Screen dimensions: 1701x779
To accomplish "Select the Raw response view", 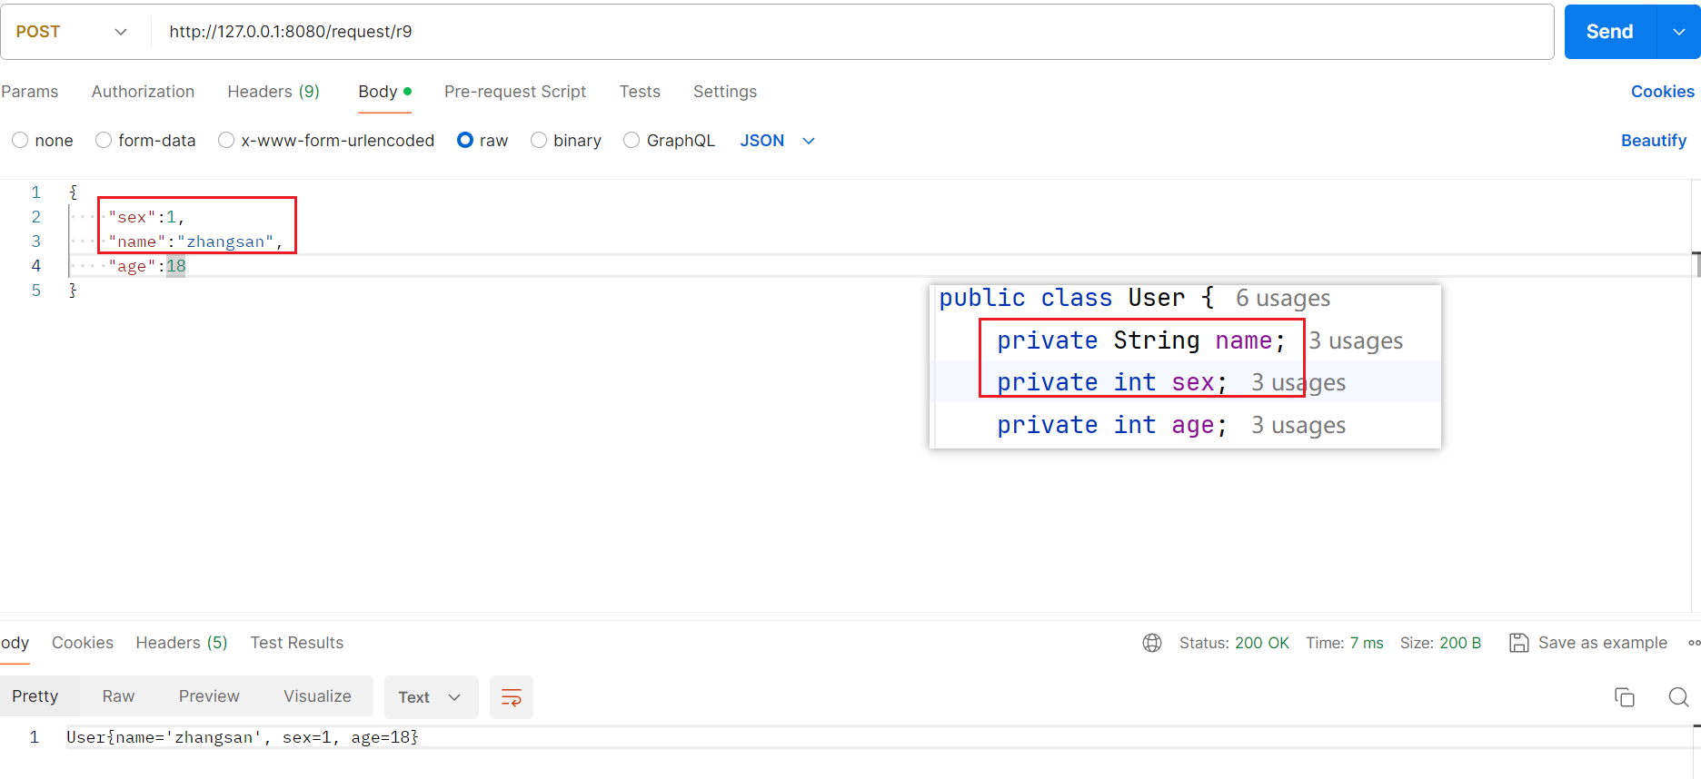I will [118, 696].
